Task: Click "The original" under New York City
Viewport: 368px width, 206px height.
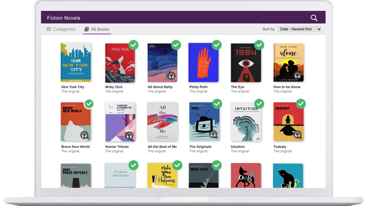Action: (70, 91)
